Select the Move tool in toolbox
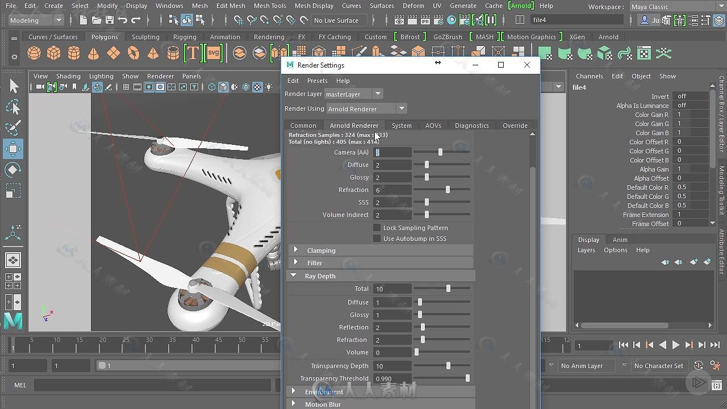727x409 pixels. [x=13, y=149]
